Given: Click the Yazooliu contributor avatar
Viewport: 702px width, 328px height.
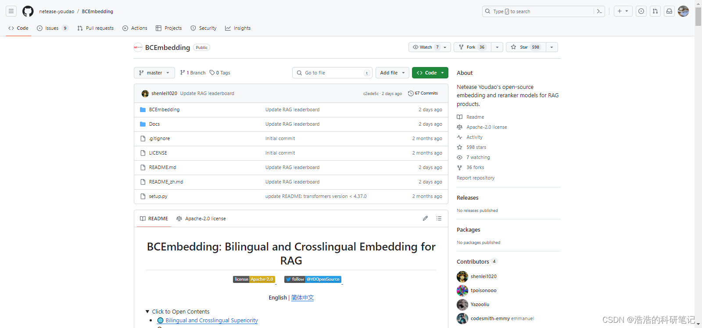Looking at the screenshot, I should (462, 304).
